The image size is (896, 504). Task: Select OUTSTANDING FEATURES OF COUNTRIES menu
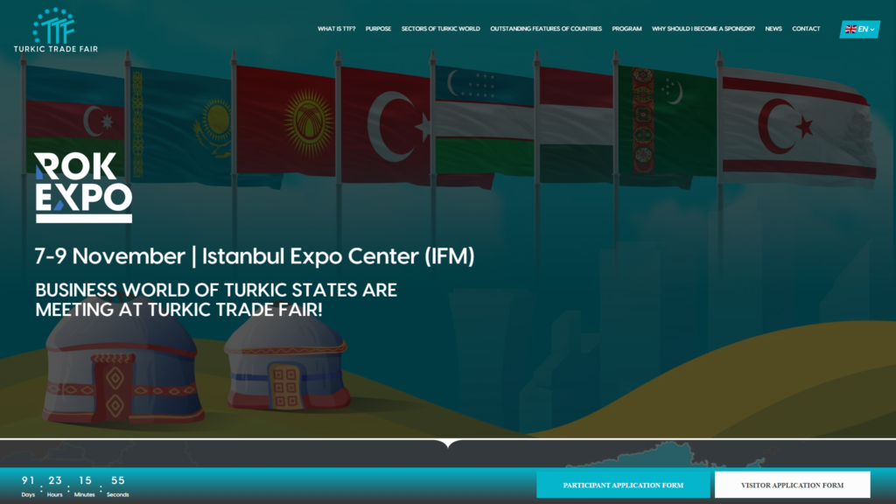point(546,29)
